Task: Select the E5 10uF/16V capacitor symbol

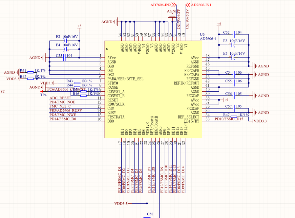Action: pos(233,58)
